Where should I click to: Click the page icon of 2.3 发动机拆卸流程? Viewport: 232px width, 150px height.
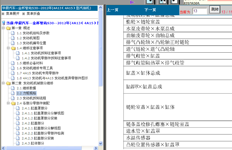tap(13, 98)
